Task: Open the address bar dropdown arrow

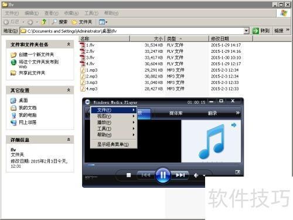Action: tap(246, 31)
